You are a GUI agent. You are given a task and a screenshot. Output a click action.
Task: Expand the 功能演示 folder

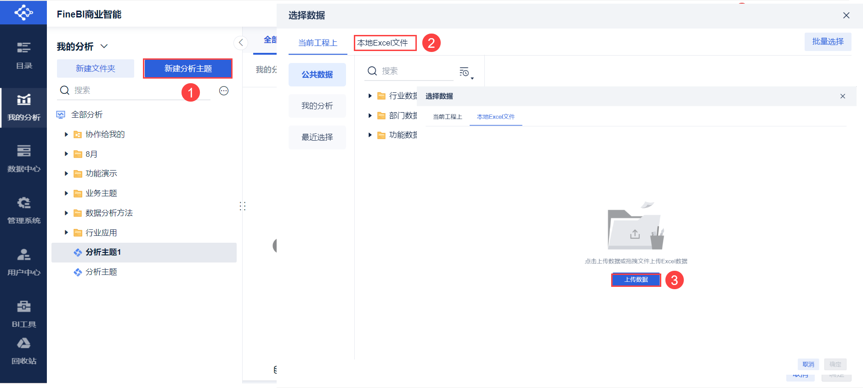(66, 173)
